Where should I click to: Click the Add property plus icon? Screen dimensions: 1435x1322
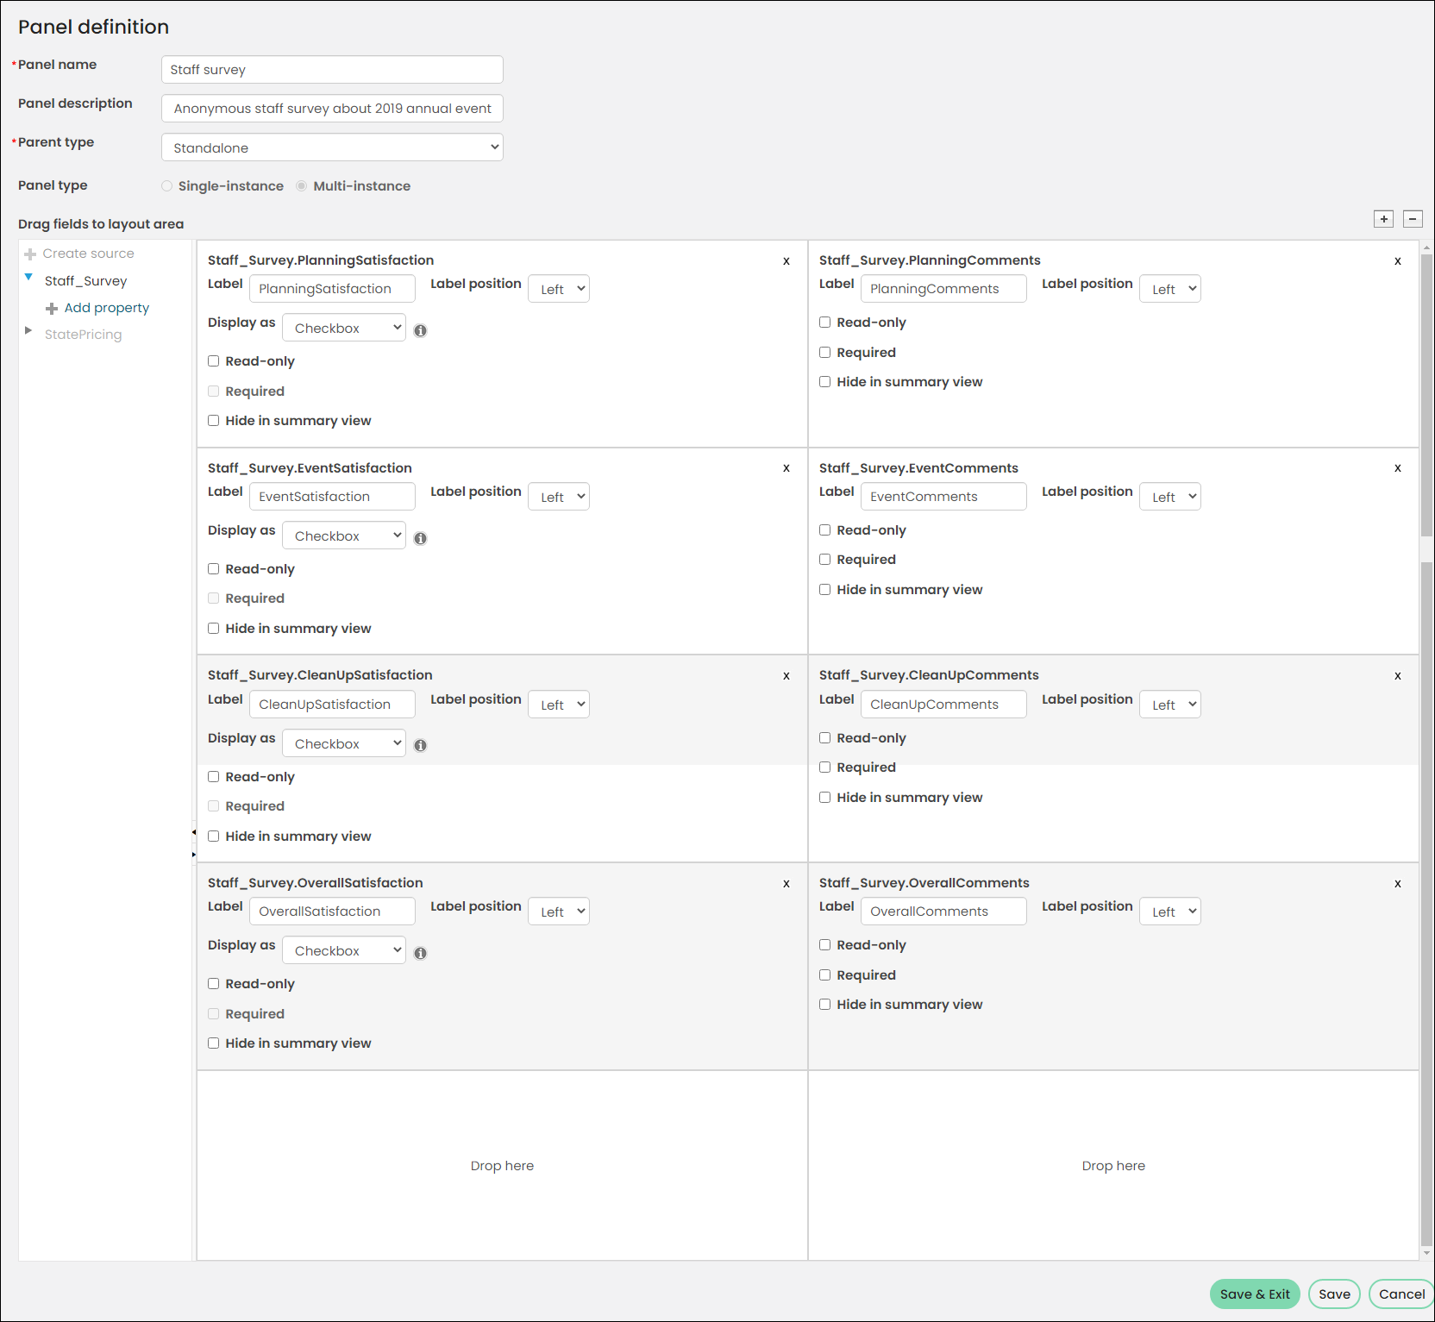point(52,309)
